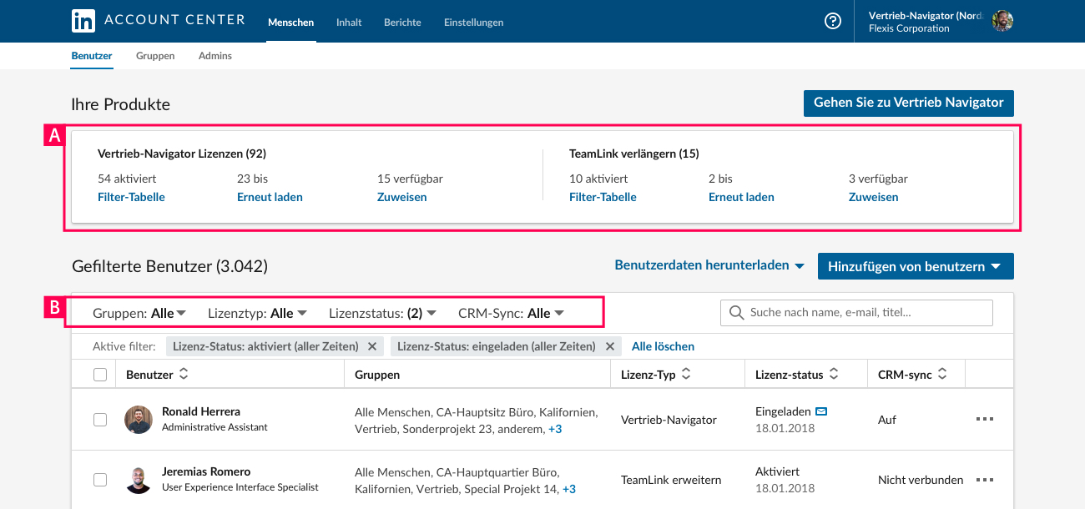
Task: Go to the Inhalt navigation item
Action: (x=349, y=23)
